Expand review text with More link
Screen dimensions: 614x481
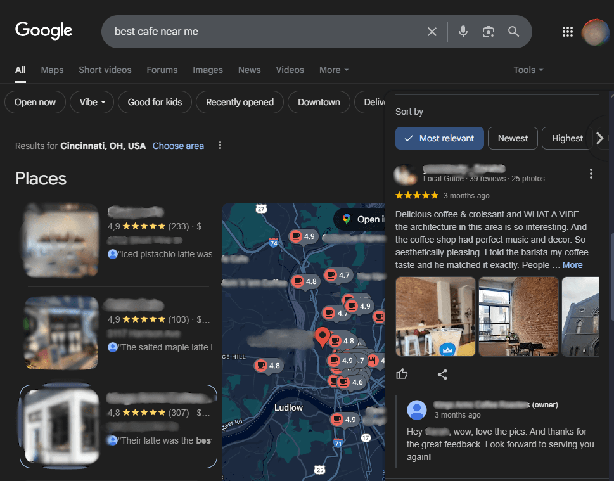point(572,265)
